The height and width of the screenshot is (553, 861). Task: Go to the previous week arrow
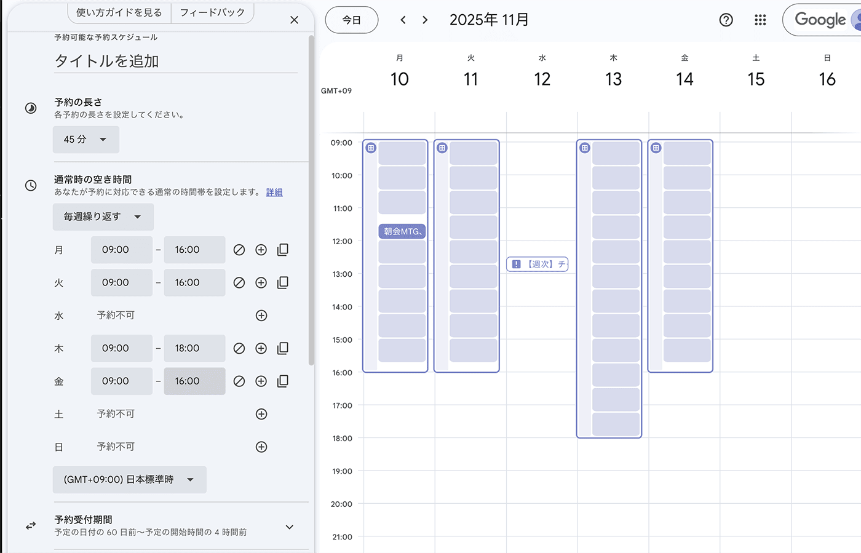403,20
